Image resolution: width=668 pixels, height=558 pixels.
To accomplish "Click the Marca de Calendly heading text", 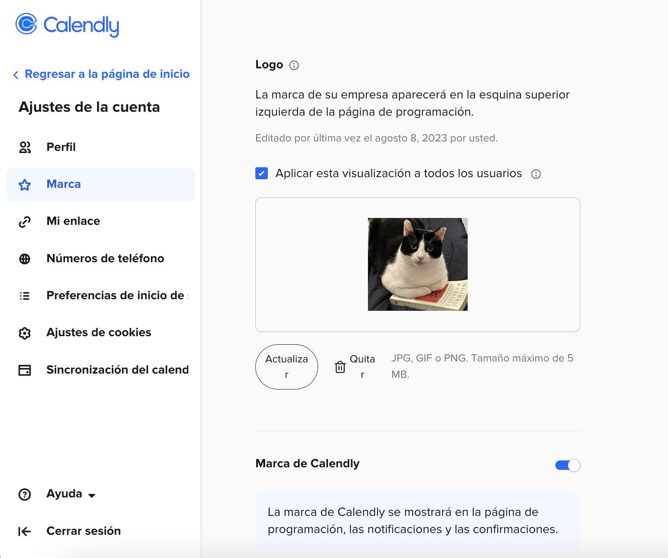I will (x=307, y=463).
